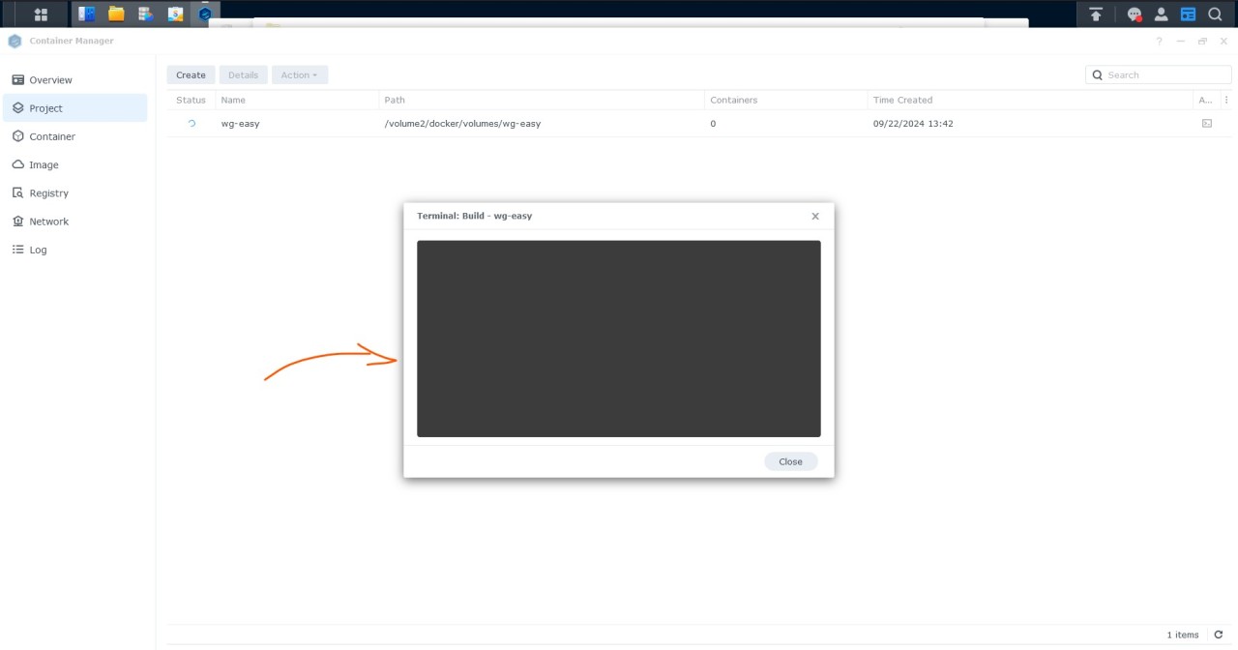Open the DSM notifications panel
Viewport: 1238px width, 650px height.
(x=1134, y=14)
